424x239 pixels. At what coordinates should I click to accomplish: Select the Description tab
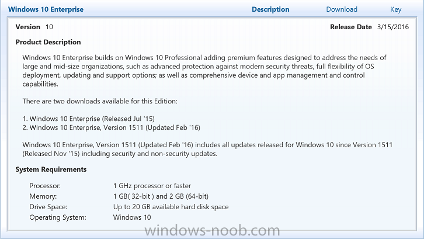[270, 9]
